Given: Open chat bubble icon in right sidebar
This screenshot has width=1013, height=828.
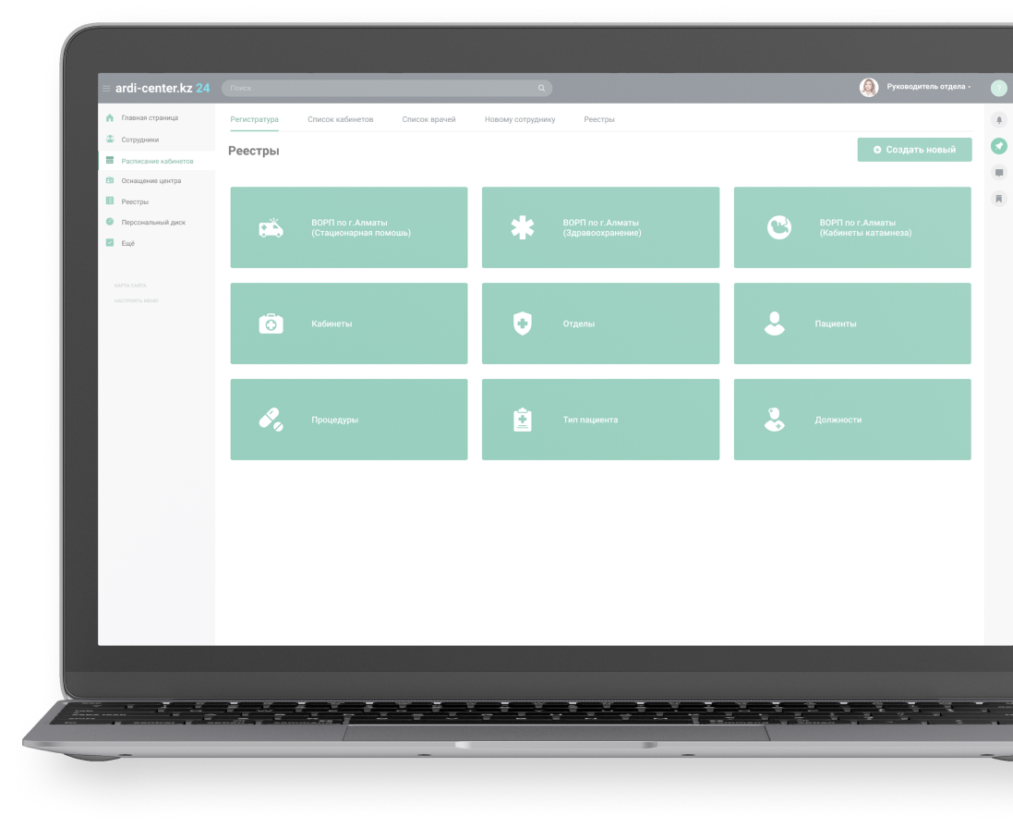Looking at the screenshot, I should pyautogui.click(x=998, y=173).
